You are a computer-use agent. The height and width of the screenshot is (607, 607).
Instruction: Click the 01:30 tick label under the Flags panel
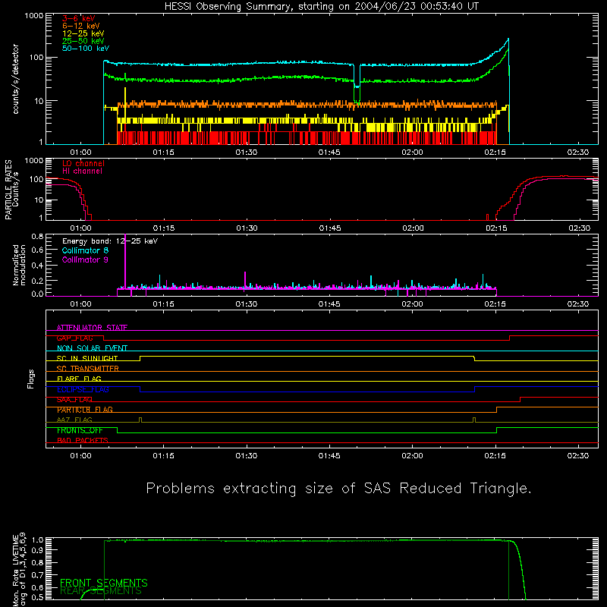[x=246, y=456]
